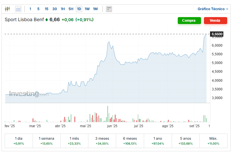Show the 1 semana range
233x153 pixels.
[x=46, y=141]
